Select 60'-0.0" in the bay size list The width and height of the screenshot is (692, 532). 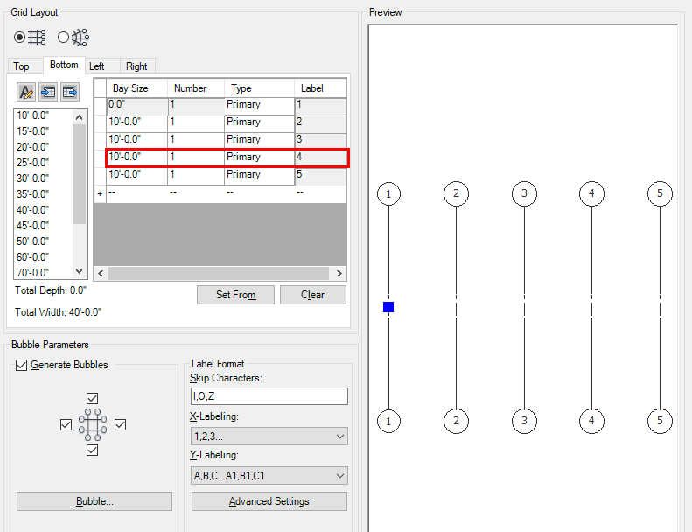pyautogui.click(x=33, y=257)
